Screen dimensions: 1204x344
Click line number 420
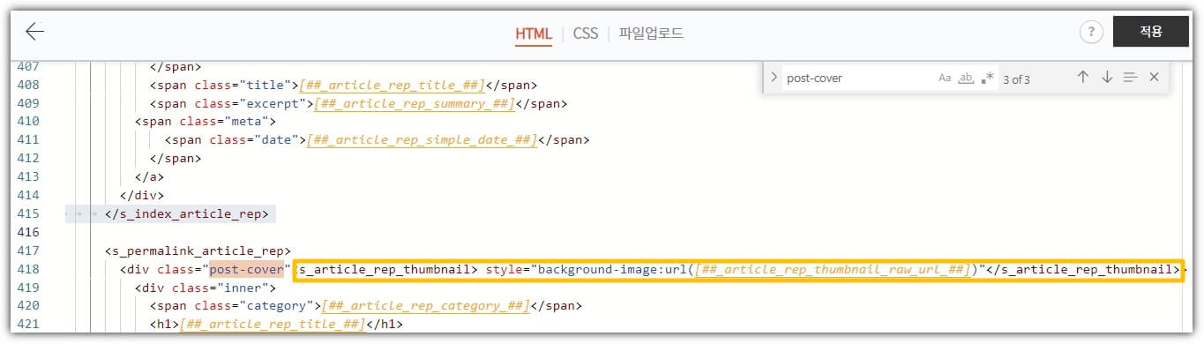pyautogui.click(x=28, y=306)
